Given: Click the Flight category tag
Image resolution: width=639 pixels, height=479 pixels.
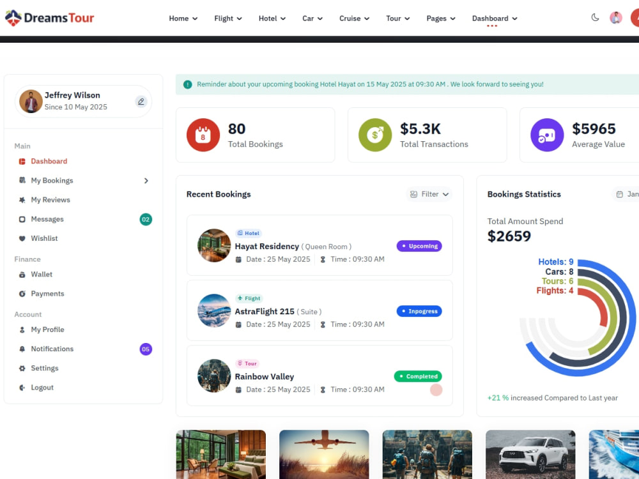Looking at the screenshot, I should tap(249, 298).
